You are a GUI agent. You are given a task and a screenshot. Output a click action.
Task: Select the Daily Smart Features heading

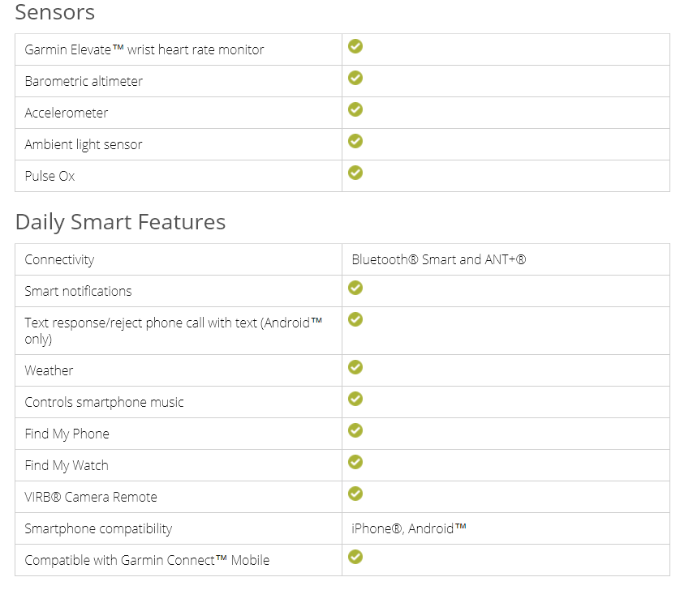pyautogui.click(x=120, y=222)
